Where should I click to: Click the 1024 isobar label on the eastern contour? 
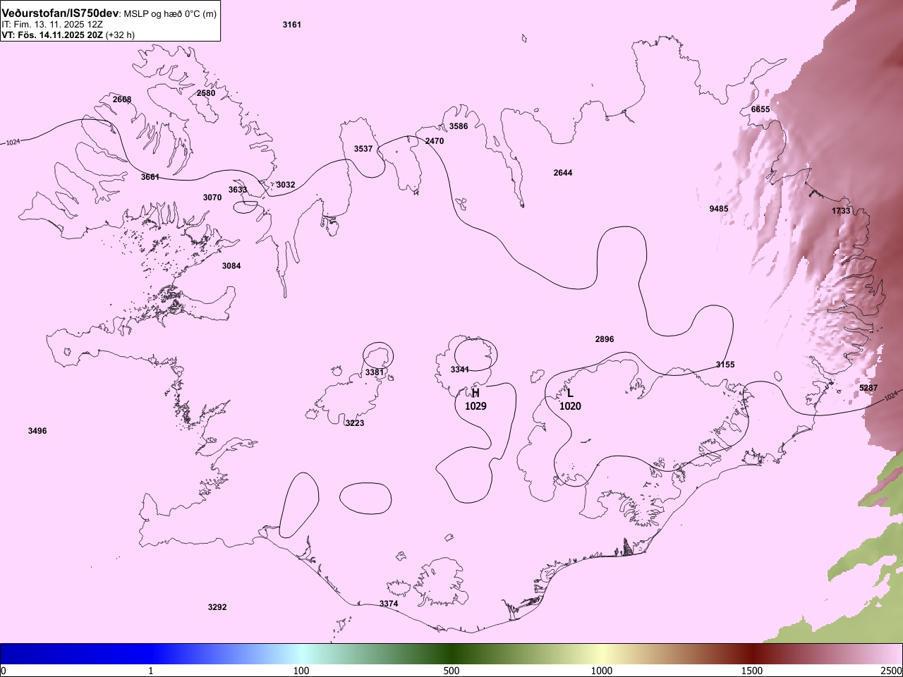coord(892,396)
